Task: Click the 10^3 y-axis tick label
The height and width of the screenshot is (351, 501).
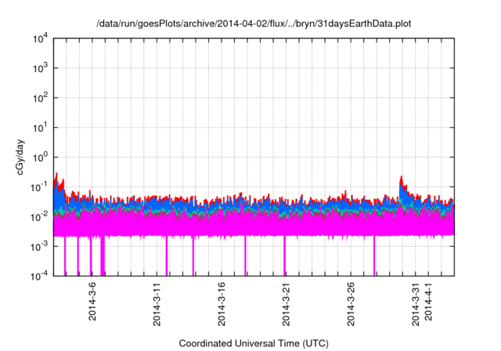Action: 40,67
